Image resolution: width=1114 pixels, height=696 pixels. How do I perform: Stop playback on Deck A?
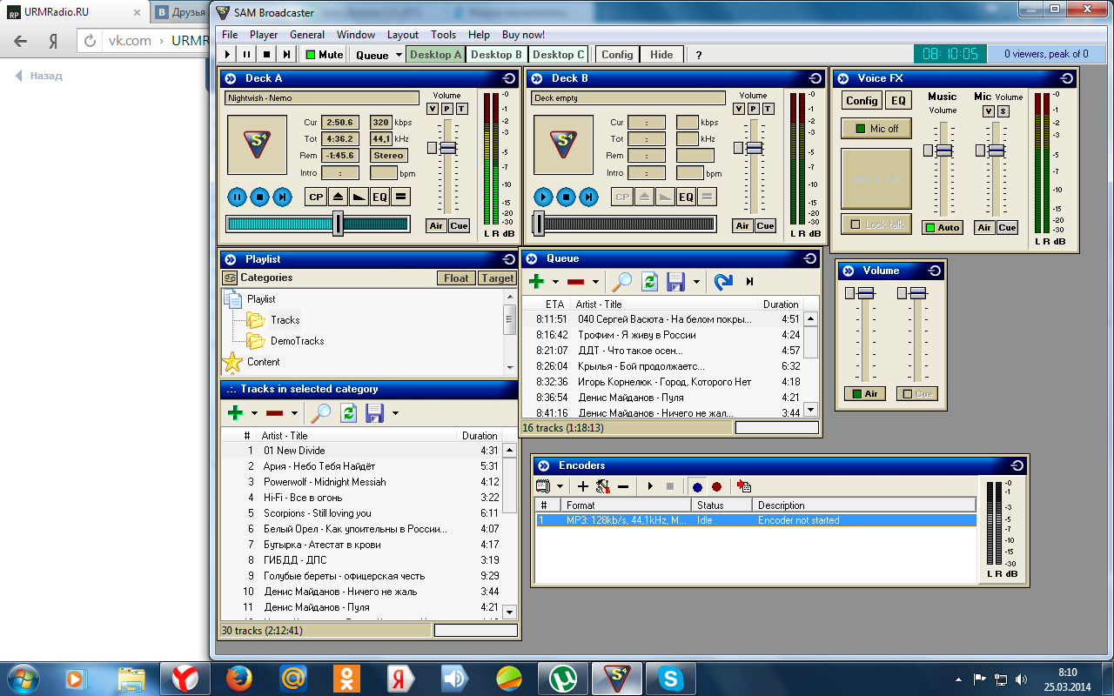point(259,197)
